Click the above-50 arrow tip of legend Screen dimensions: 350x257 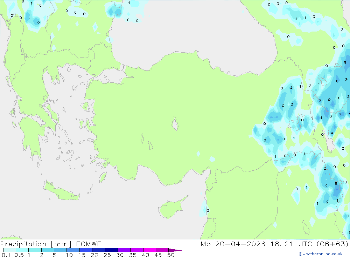[175, 250]
